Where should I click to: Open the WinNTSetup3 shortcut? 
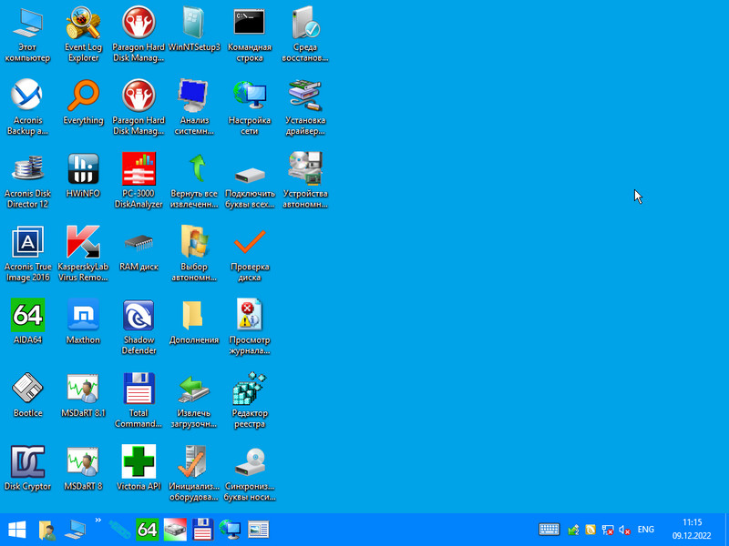194,29
